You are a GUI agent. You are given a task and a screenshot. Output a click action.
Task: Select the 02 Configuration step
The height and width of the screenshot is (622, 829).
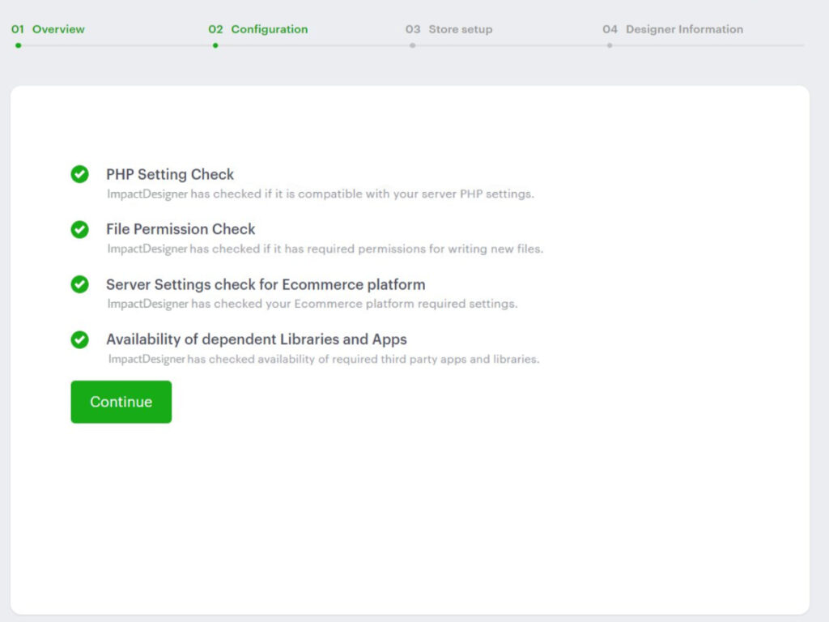pos(257,29)
